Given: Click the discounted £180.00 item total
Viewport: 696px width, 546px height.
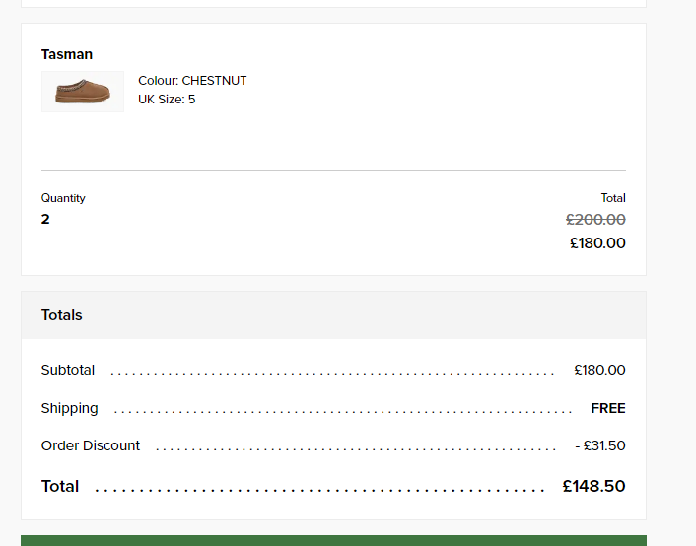Looking at the screenshot, I should tap(597, 243).
